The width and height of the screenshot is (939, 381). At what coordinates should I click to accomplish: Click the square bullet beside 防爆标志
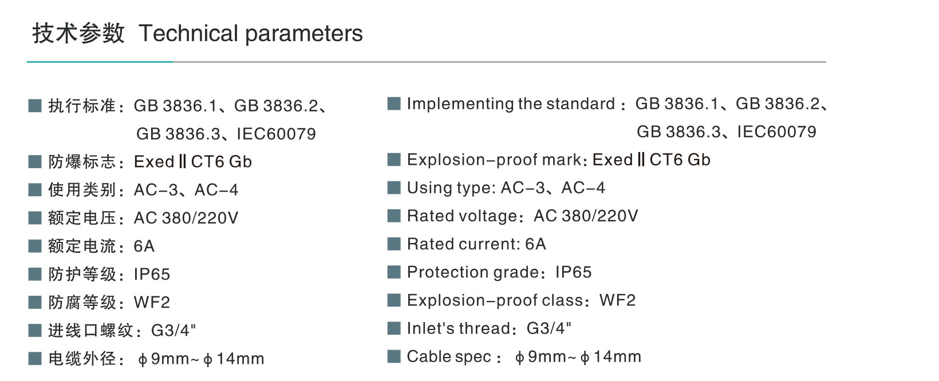point(35,162)
